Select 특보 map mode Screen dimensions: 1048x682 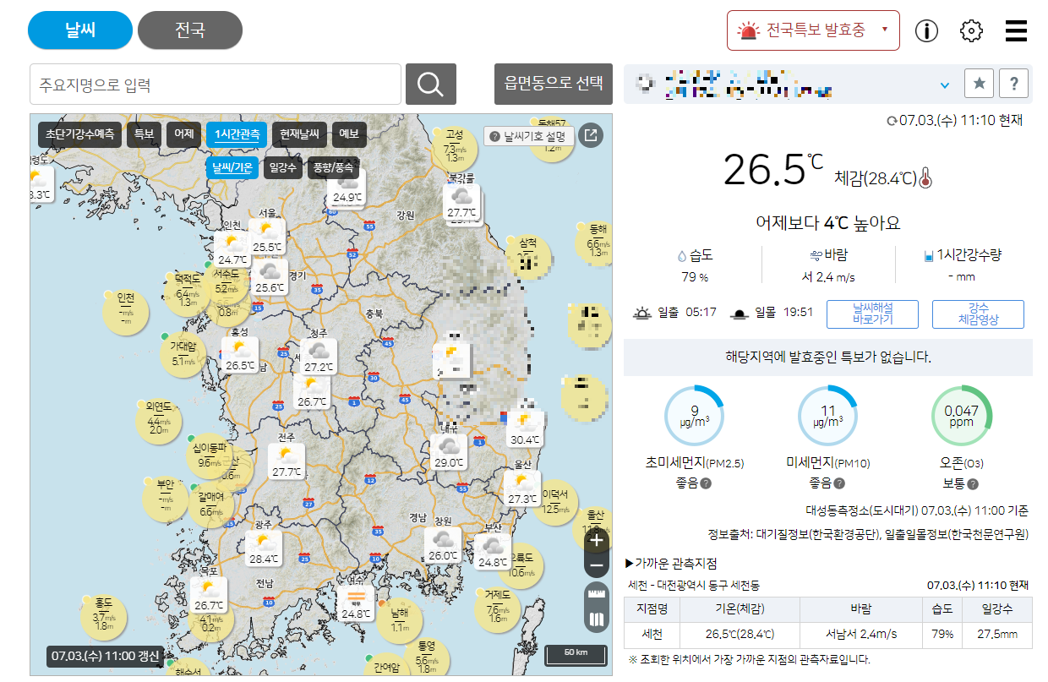click(145, 134)
